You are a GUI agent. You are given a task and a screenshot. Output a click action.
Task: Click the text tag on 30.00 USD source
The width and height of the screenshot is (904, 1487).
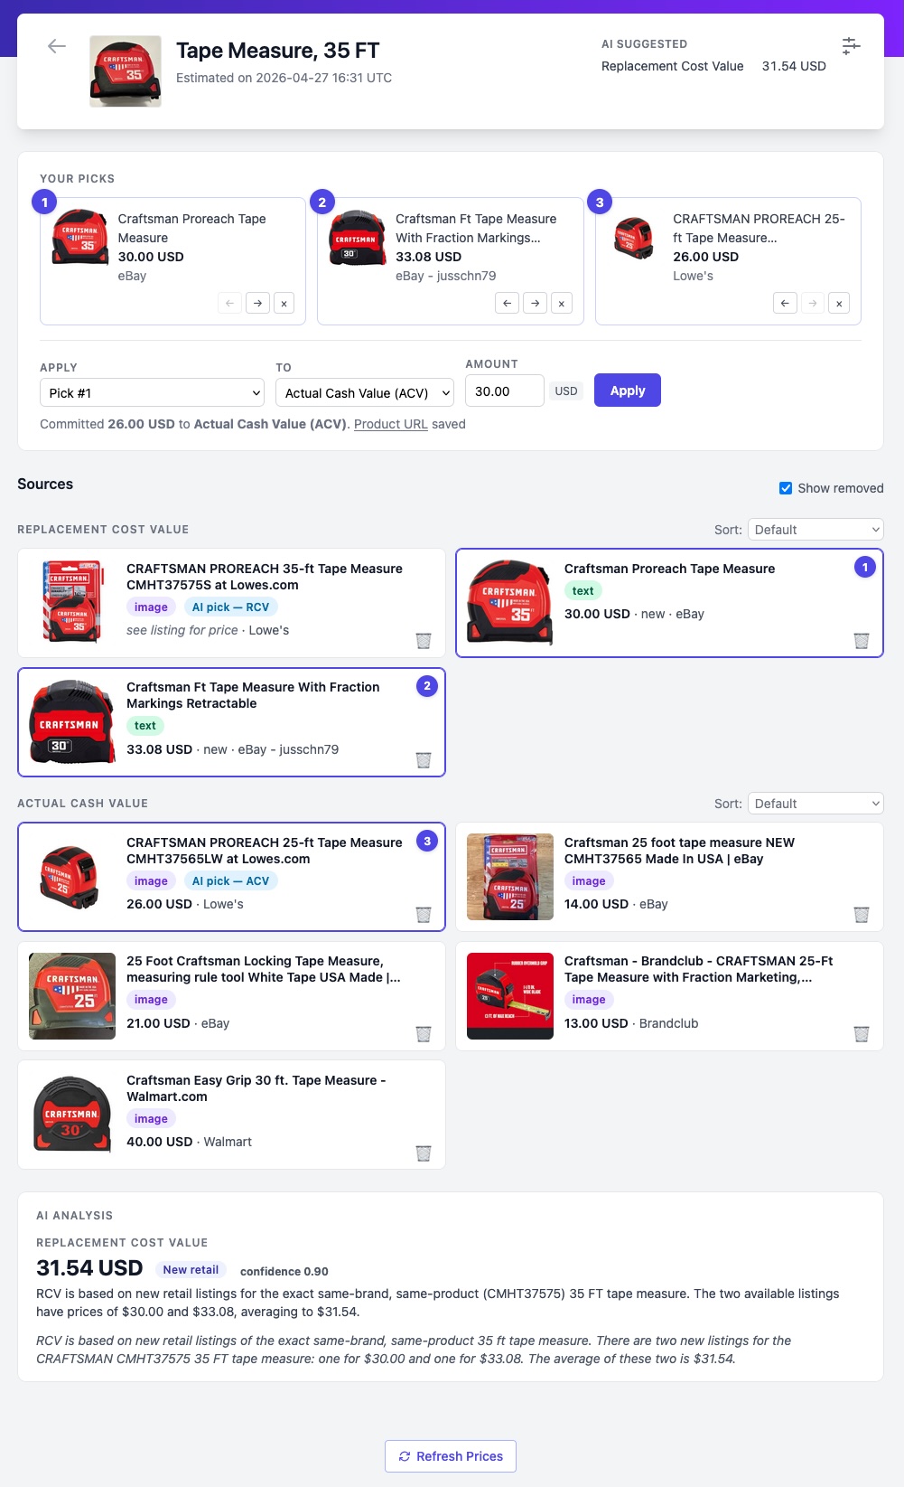click(583, 591)
